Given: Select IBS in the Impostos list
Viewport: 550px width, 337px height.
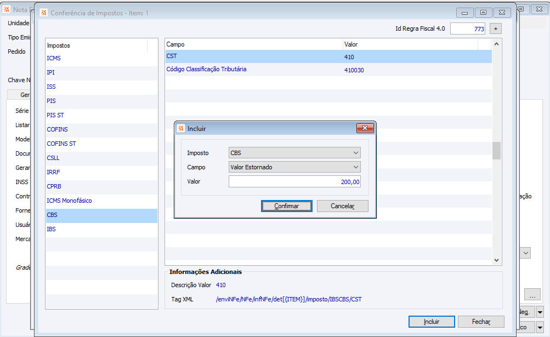Looking at the screenshot, I should coord(101,230).
